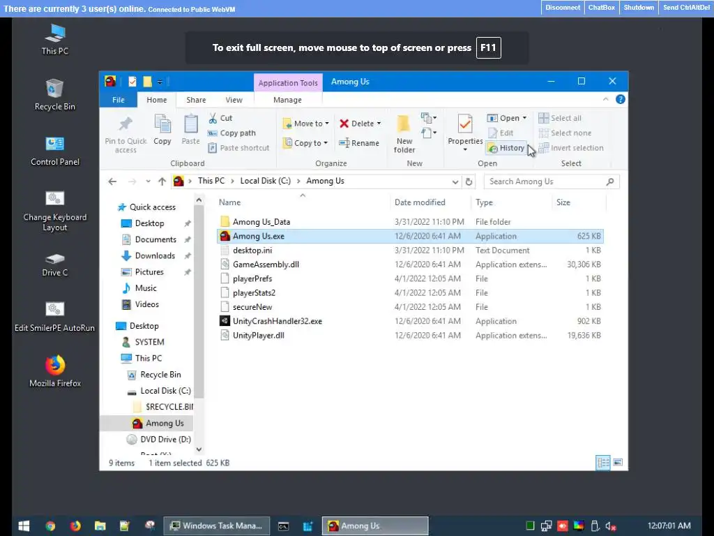Select the Drive C desktop icon
This screenshot has height=536, width=714.
click(x=55, y=265)
